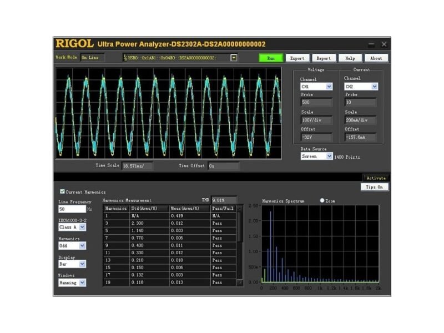Click the Pass/Fail column header
The image size is (444, 333).
pos(223,209)
